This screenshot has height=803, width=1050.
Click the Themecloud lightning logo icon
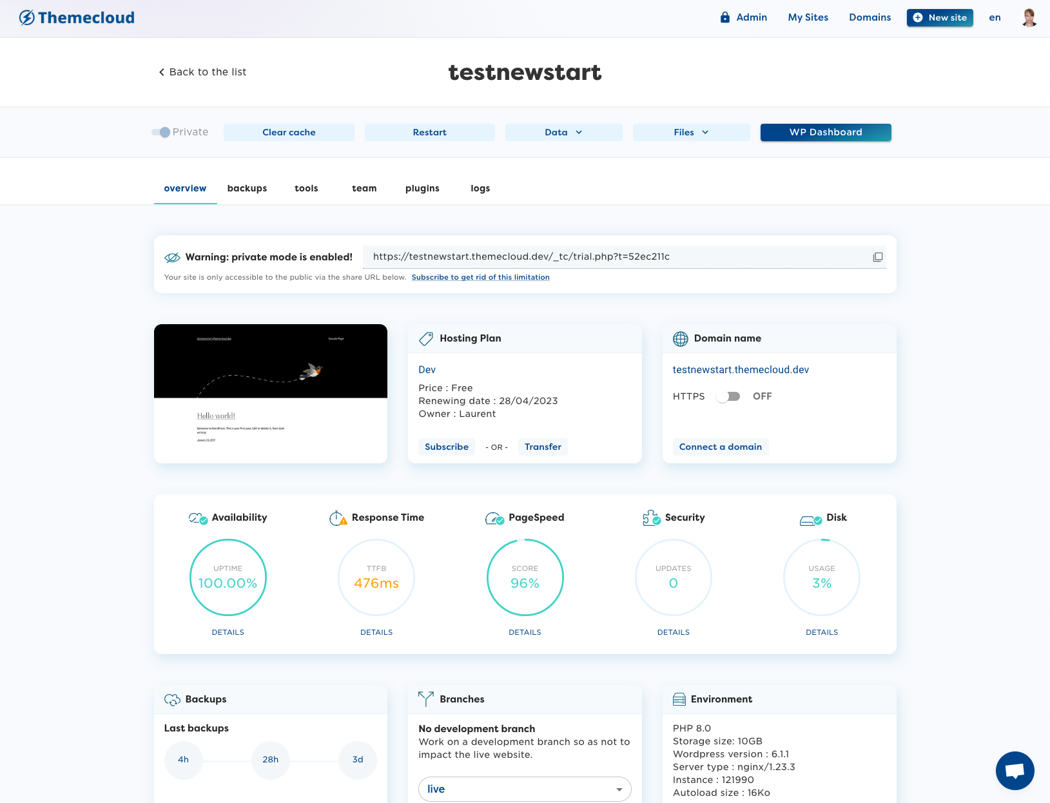(x=27, y=17)
